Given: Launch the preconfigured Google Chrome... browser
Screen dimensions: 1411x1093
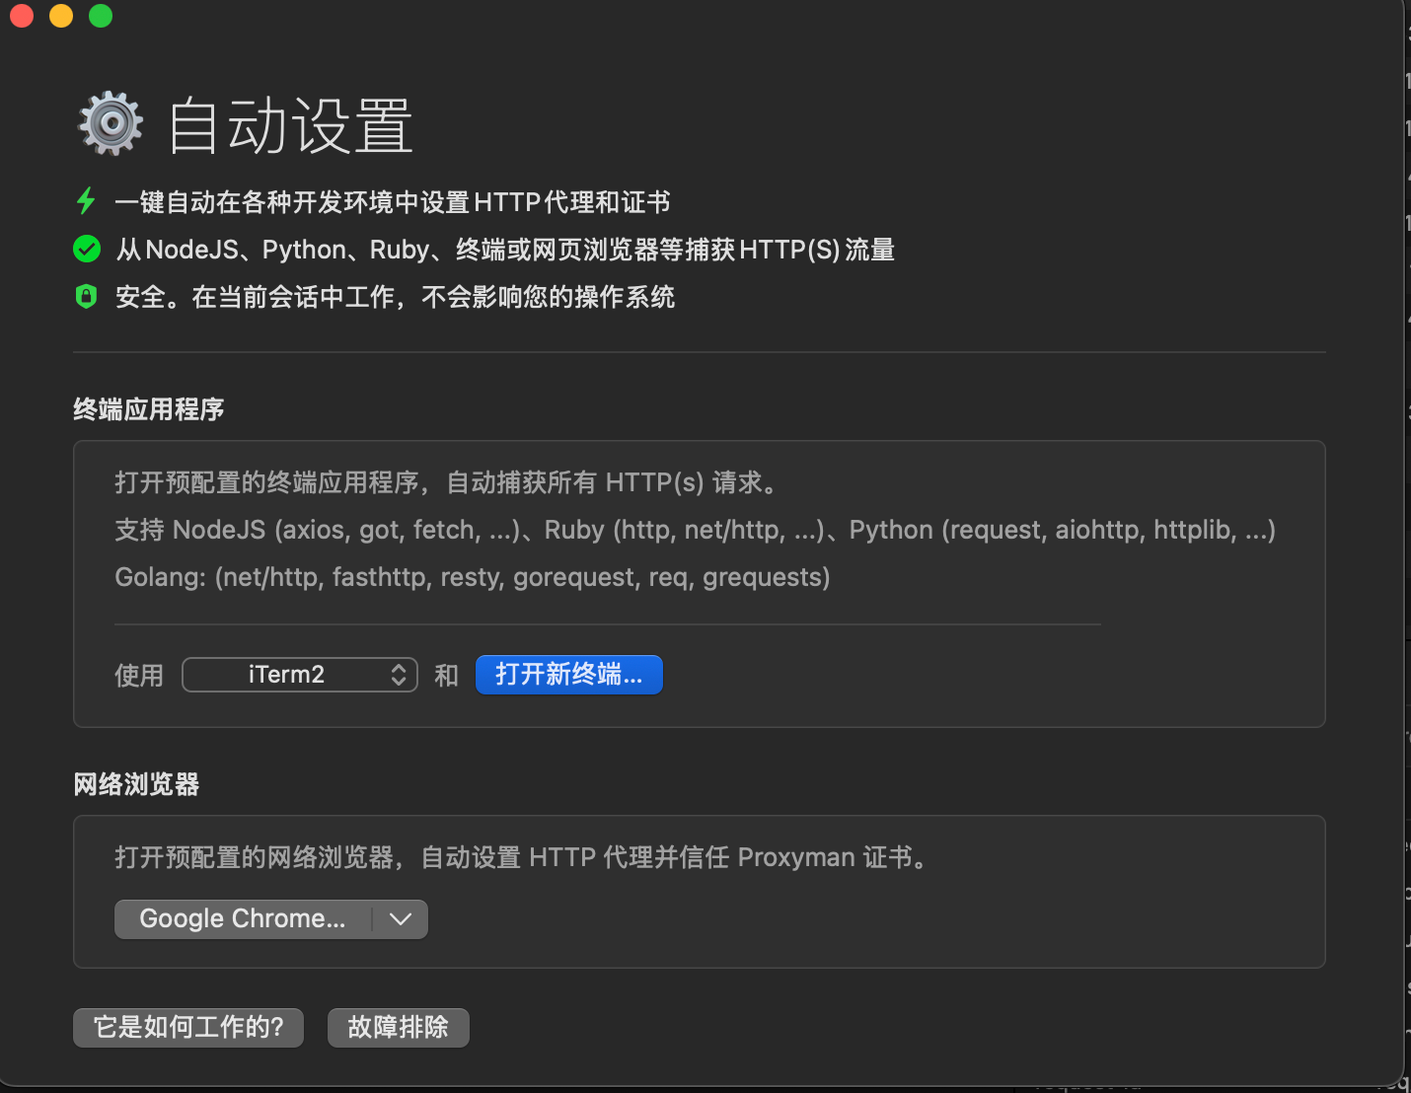Looking at the screenshot, I should [x=243, y=919].
